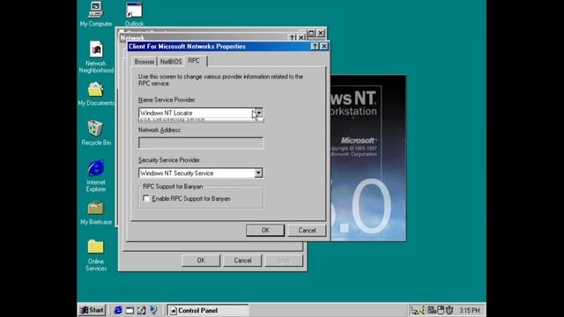Viewport: 564px width, 317px height.
Task: Click the system tray icon just left of the clock
Action: coord(449,310)
